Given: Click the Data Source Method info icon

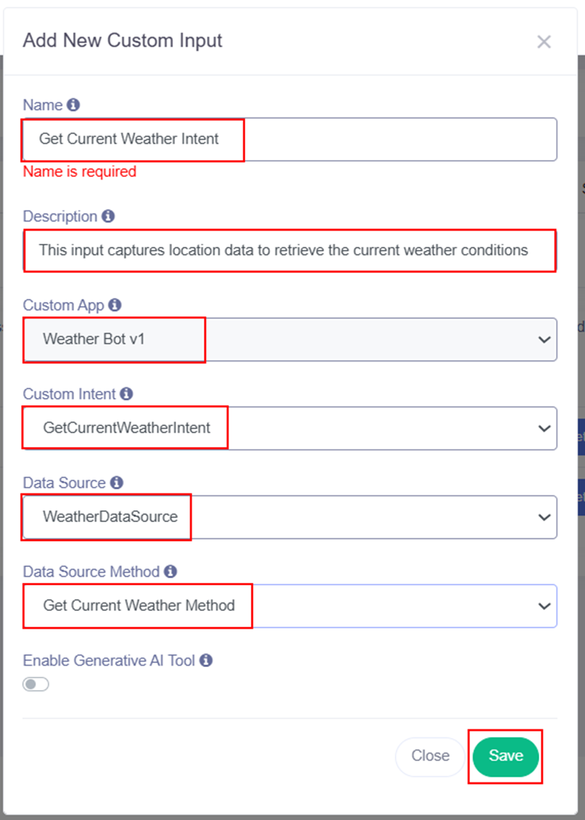Looking at the screenshot, I should (170, 572).
